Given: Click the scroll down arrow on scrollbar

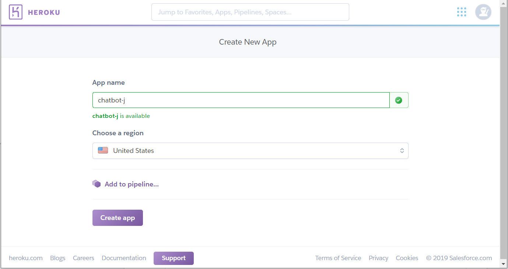Looking at the screenshot, I should [504, 264].
